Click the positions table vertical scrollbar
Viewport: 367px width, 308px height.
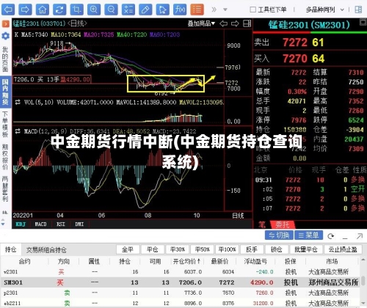[x=363, y=281]
